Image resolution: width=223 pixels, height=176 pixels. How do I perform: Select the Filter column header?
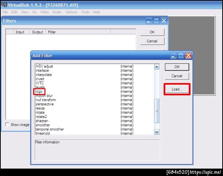click(78, 32)
